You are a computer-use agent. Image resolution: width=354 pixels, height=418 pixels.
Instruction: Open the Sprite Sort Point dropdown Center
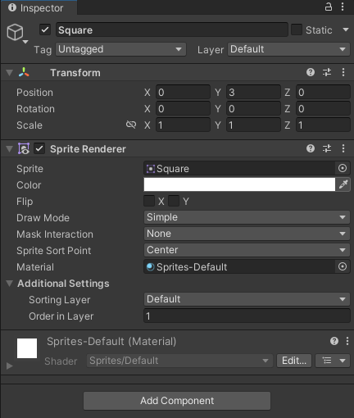(x=247, y=250)
